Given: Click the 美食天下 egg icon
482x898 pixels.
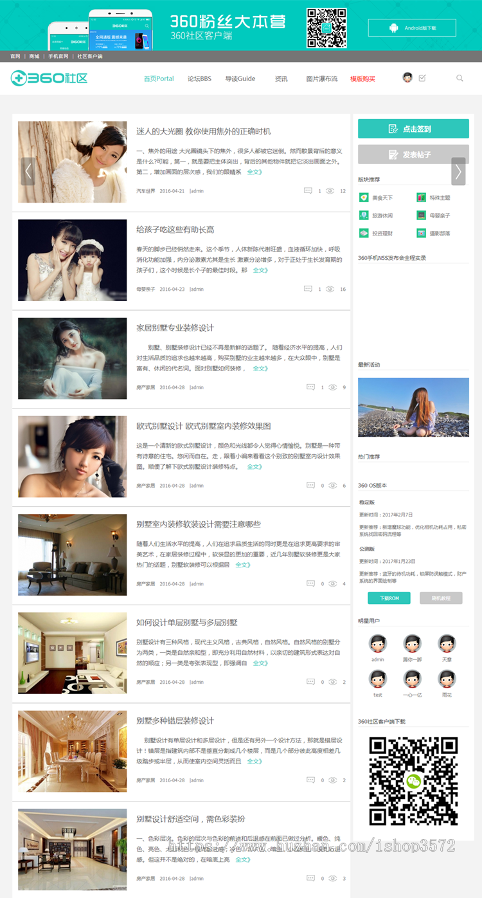Looking at the screenshot, I should [363, 197].
